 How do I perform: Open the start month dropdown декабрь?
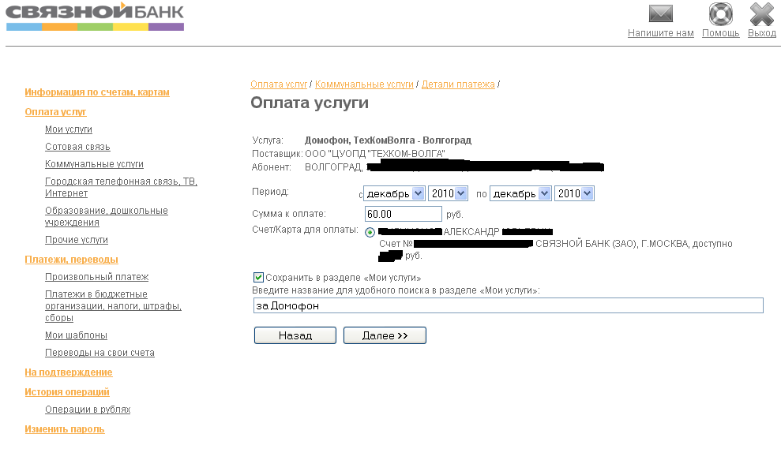click(x=394, y=193)
